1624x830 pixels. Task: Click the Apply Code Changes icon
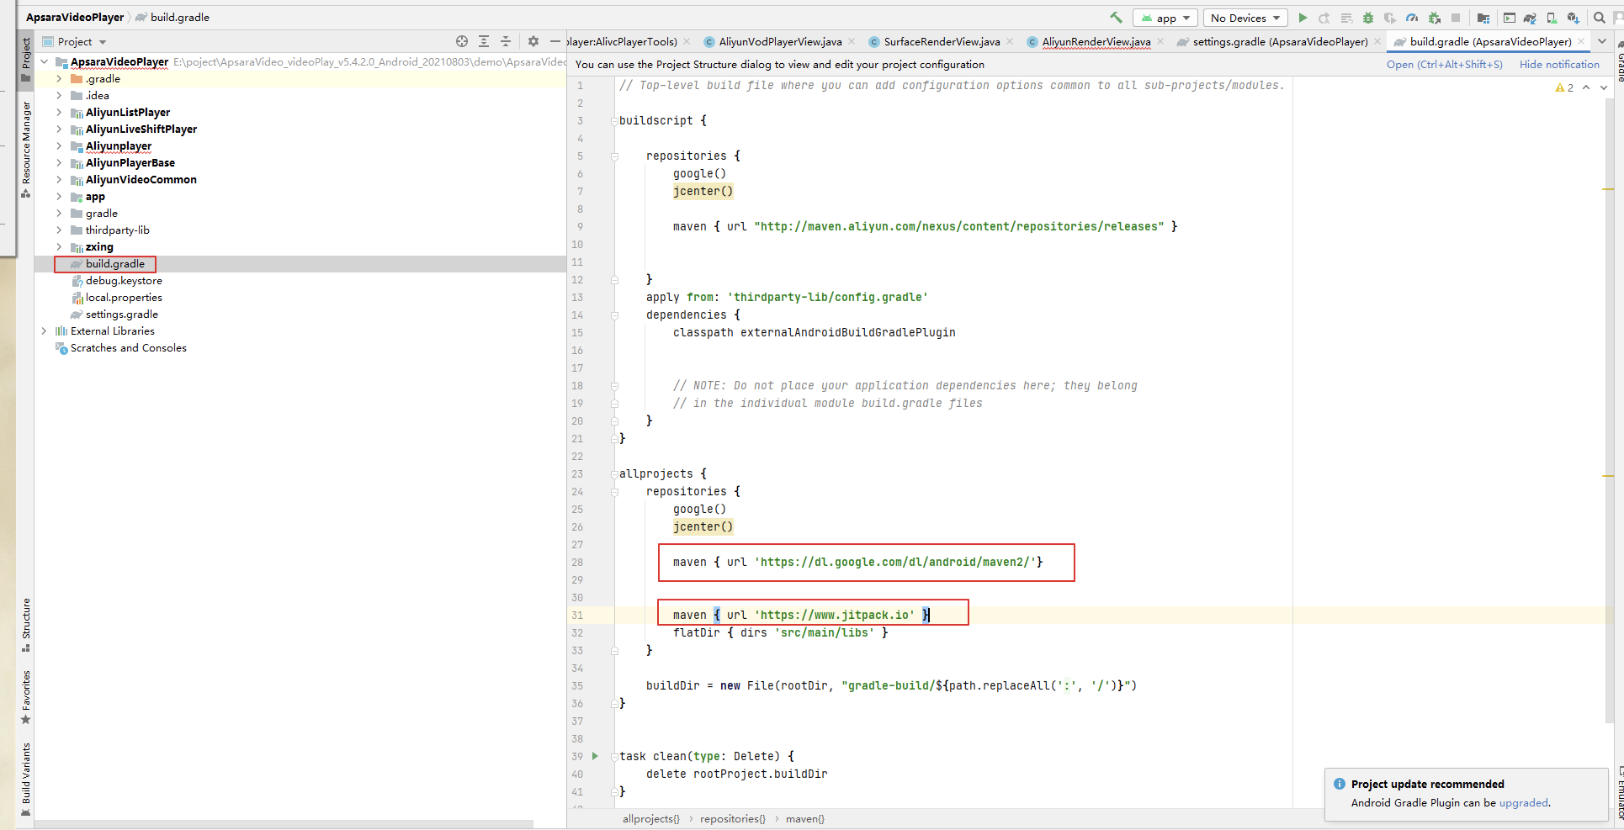click(1346, 18)
